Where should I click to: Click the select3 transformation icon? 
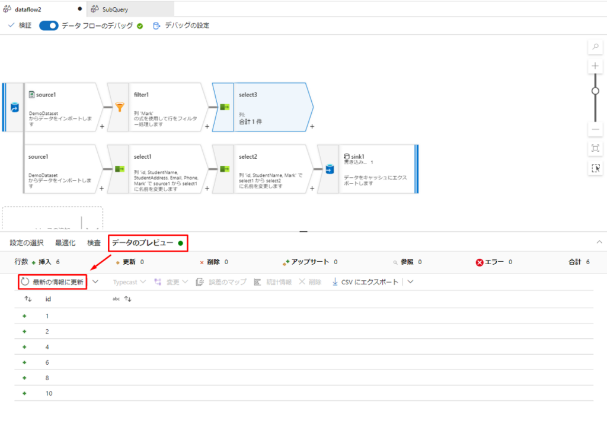(x=225, y=107)
